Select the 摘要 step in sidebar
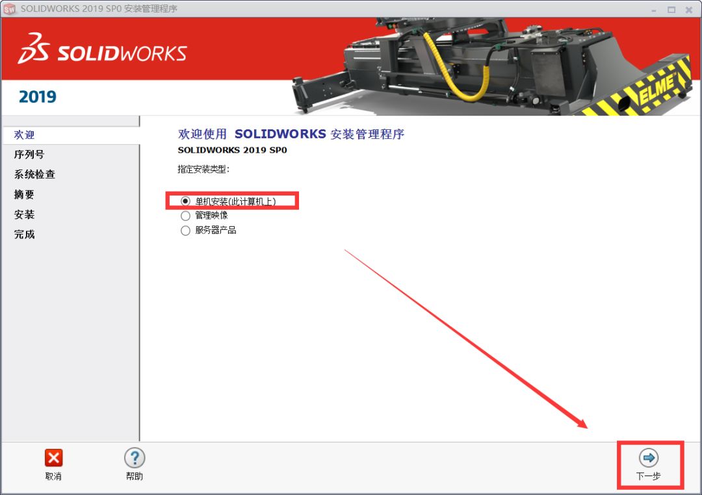Image resolution: width=702 pixels, height=495 pixels. coord(25,195)
